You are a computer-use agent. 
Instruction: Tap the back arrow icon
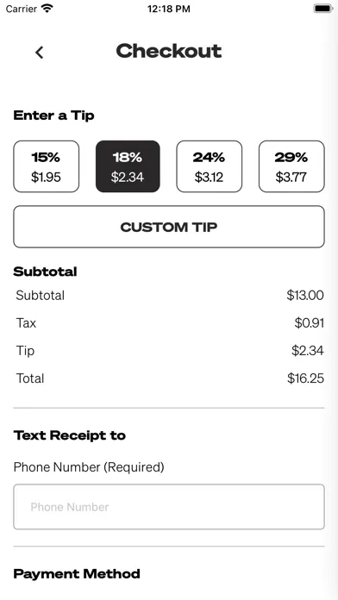click(x=40, y=53)
